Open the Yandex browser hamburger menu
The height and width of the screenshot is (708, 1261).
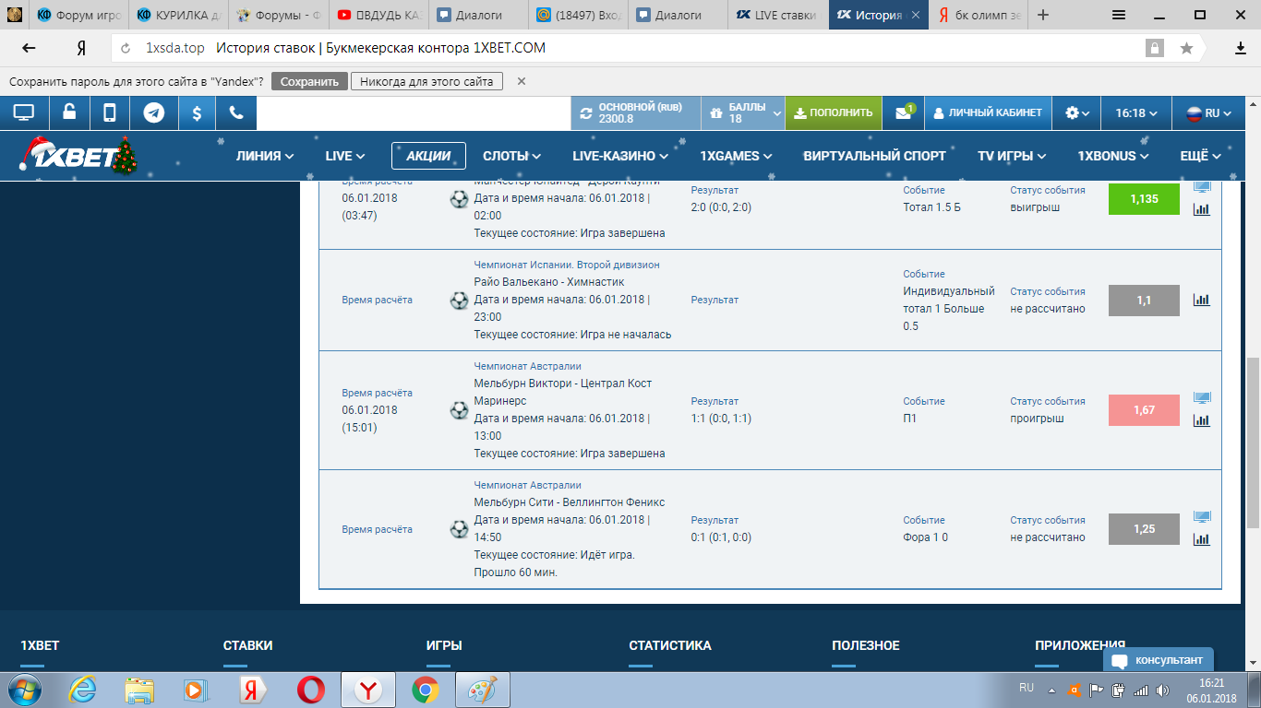(x=1119, y=15)
